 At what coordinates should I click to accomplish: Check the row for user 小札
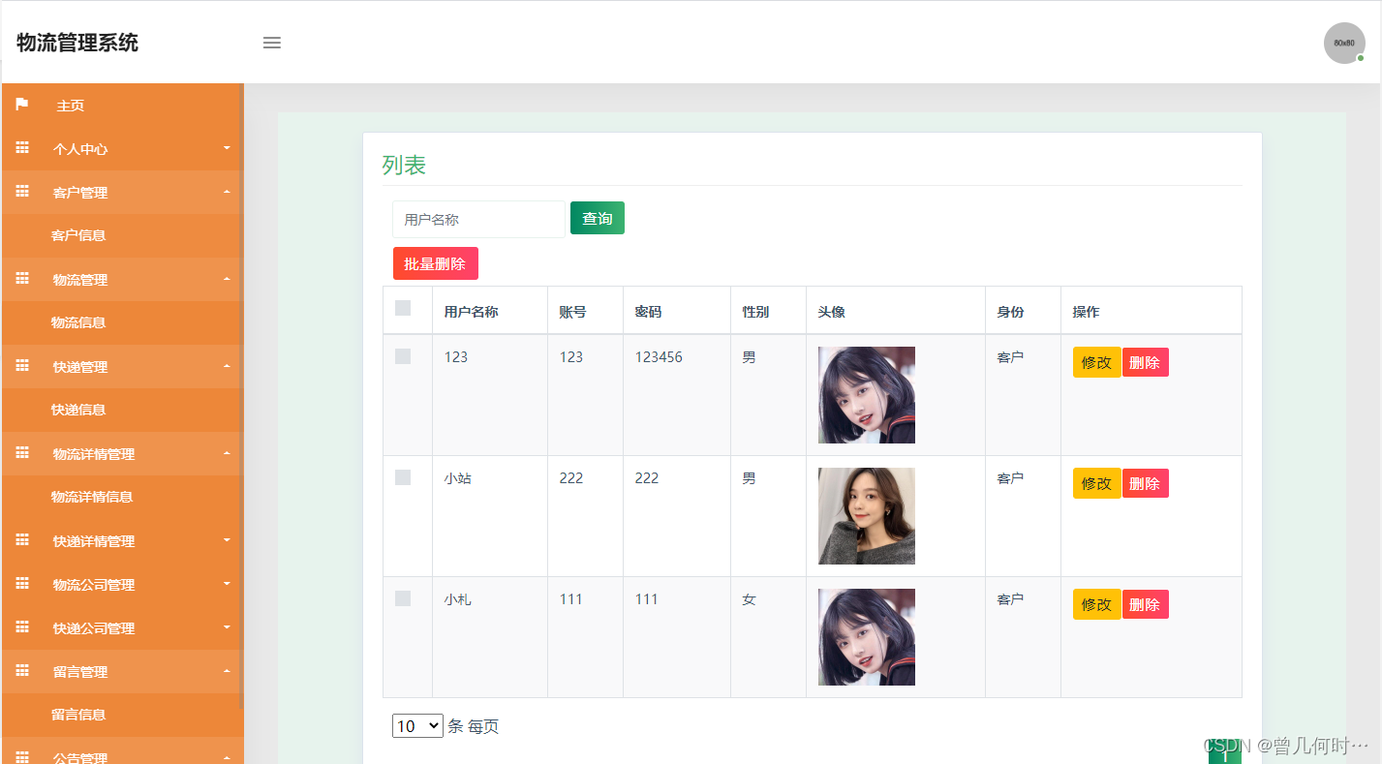[403, 598]
